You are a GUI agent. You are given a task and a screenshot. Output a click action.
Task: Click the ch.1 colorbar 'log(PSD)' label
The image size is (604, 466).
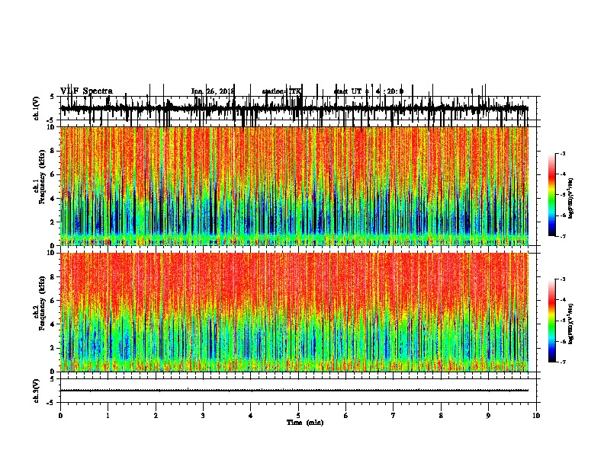tap(570, 198)
